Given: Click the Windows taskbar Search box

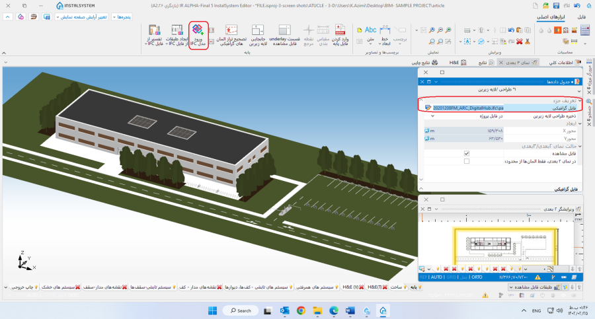Looking at the screenshot, I should [240, 310].
